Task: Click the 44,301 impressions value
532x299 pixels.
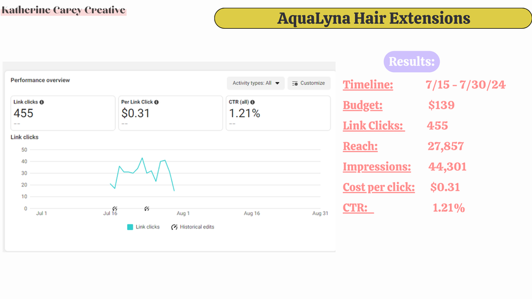Action: click(x=447, y=167)
